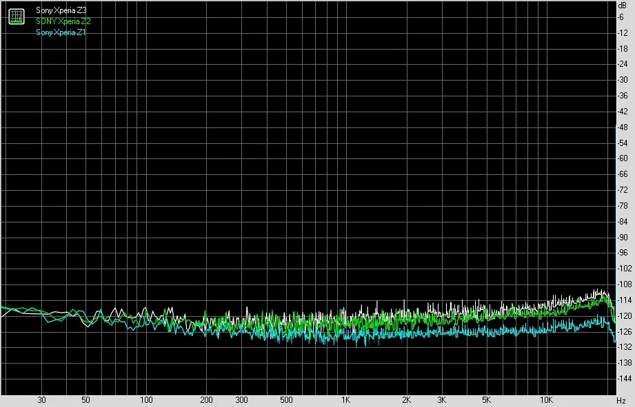Click the 500 Hz frequency label
This screenshot has height=407, width=635.
[286, 400]
